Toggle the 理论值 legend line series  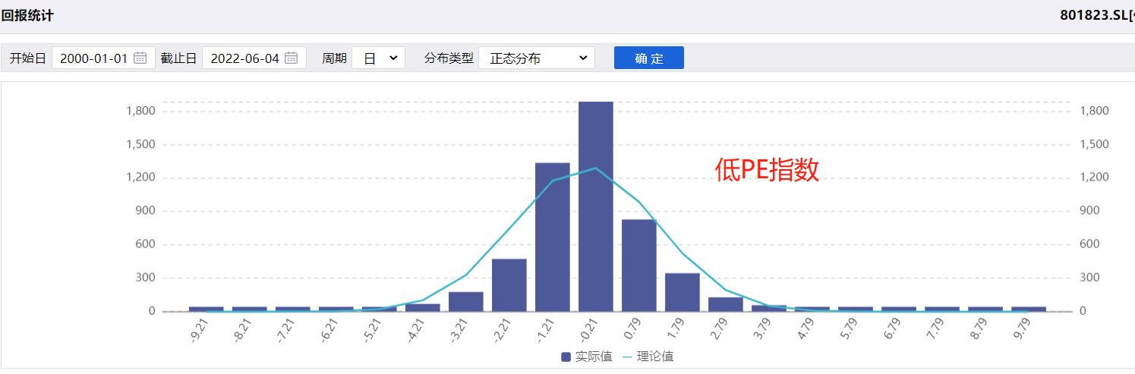coord(648,357)
